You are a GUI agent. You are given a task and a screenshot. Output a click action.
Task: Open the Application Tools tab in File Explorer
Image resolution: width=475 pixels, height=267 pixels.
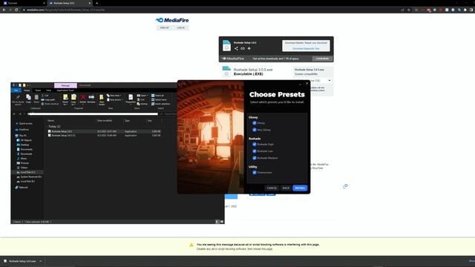coord(65,90)
